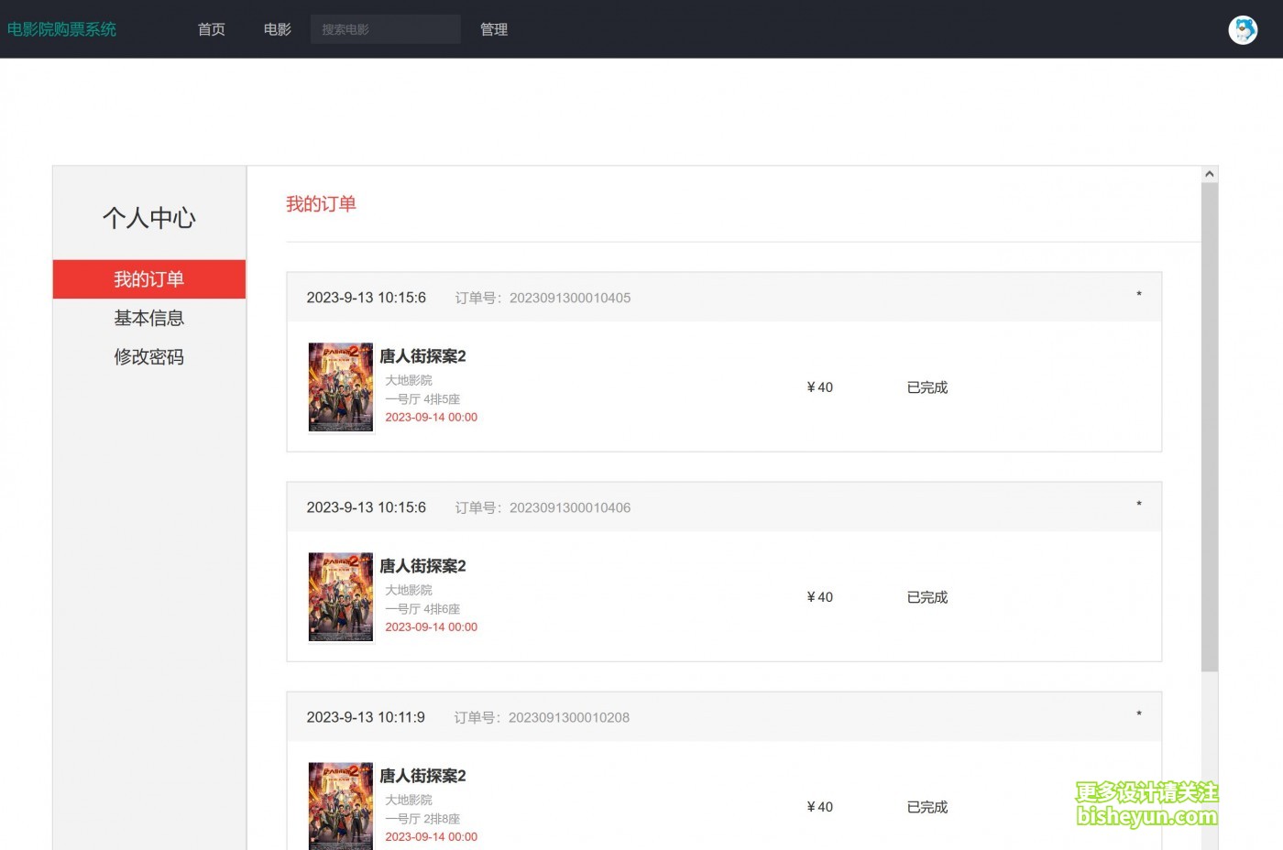Click 唐人街探案2 title in first order

(x=422, y=356)
